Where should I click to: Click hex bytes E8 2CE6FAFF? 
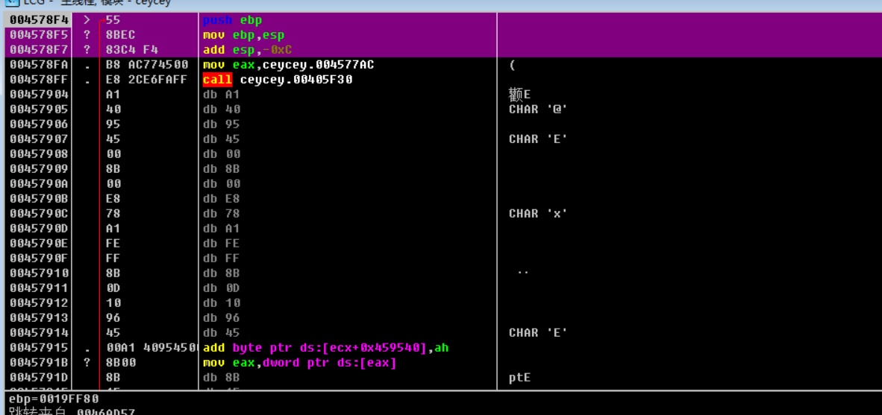[147, 80]
